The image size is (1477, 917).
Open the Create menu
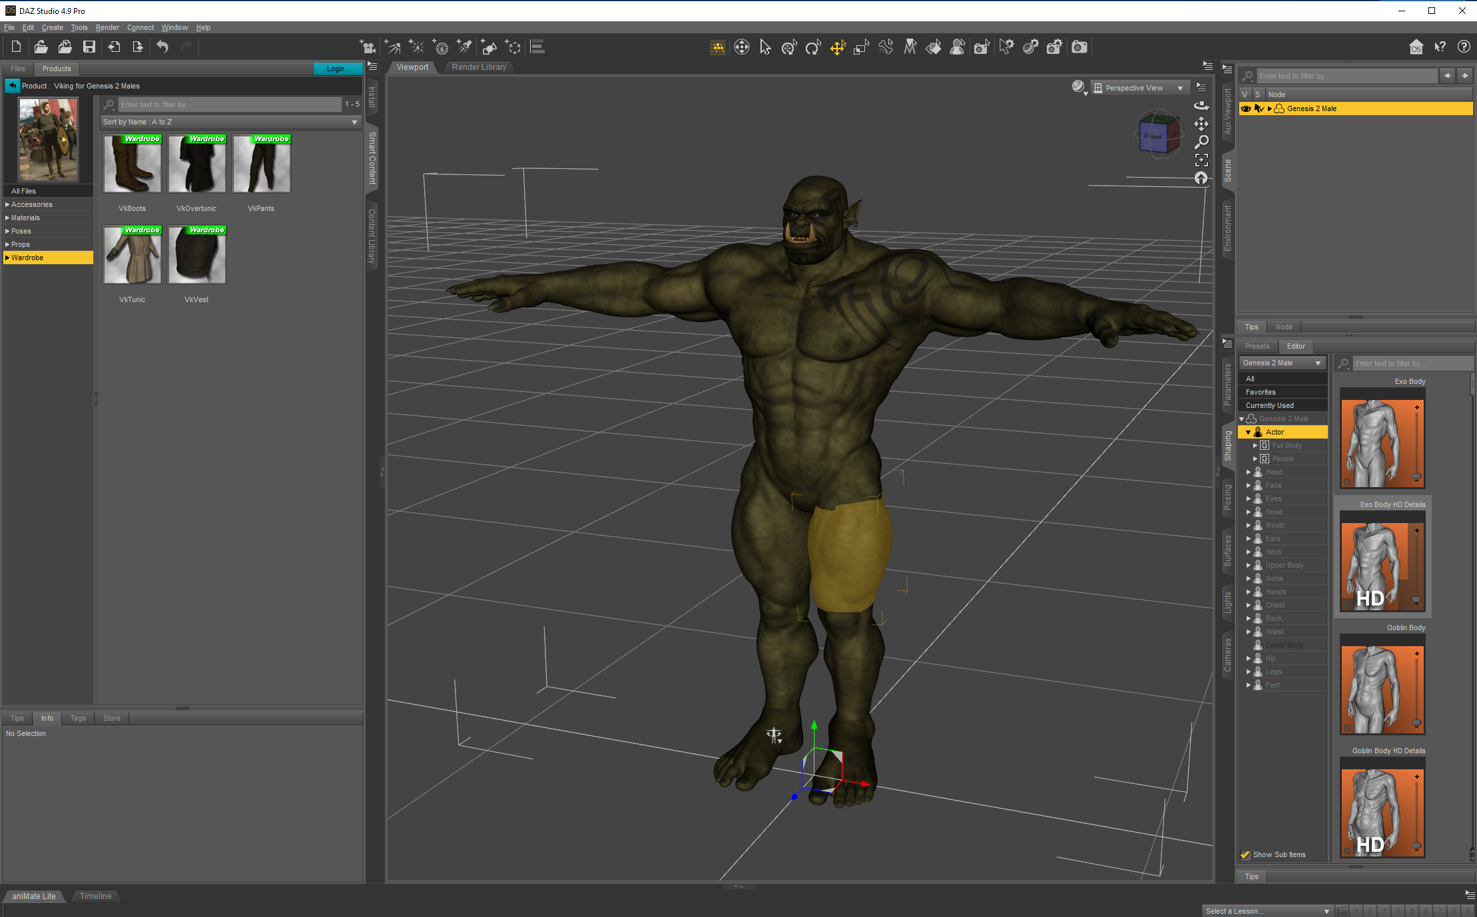52,27
